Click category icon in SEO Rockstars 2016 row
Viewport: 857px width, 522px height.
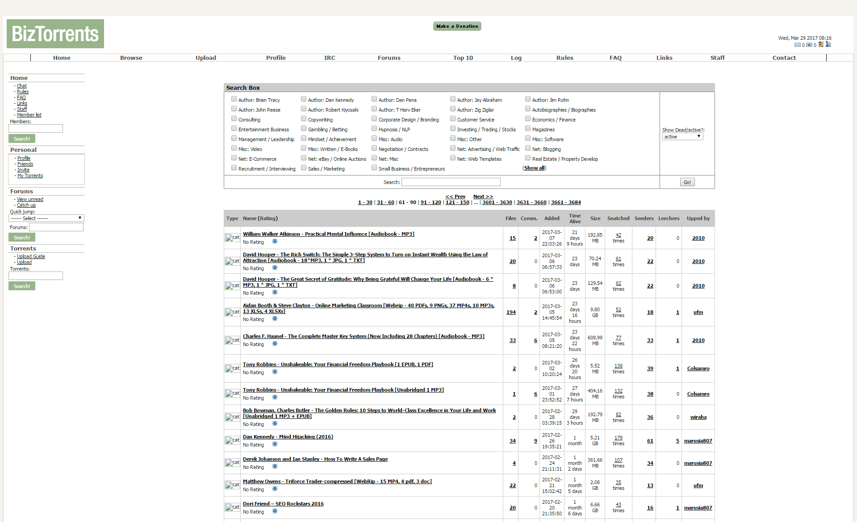coord(232,507)
